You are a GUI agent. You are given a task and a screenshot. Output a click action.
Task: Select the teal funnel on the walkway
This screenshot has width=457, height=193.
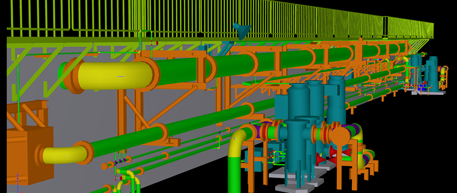(242, 31)
